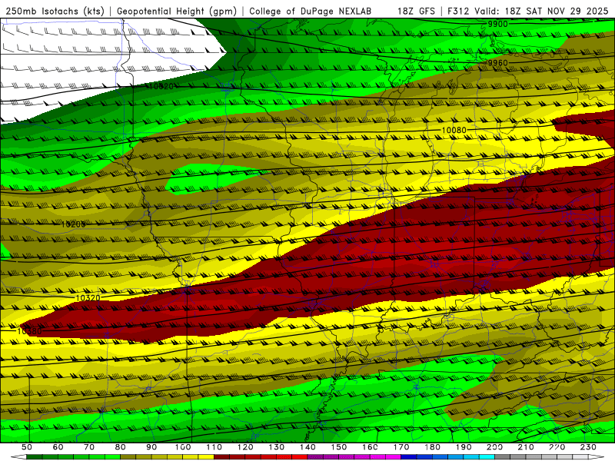Click the 160 knot color scale label
This screenshot has height=461, width=615.
click(x=370, y=447)
